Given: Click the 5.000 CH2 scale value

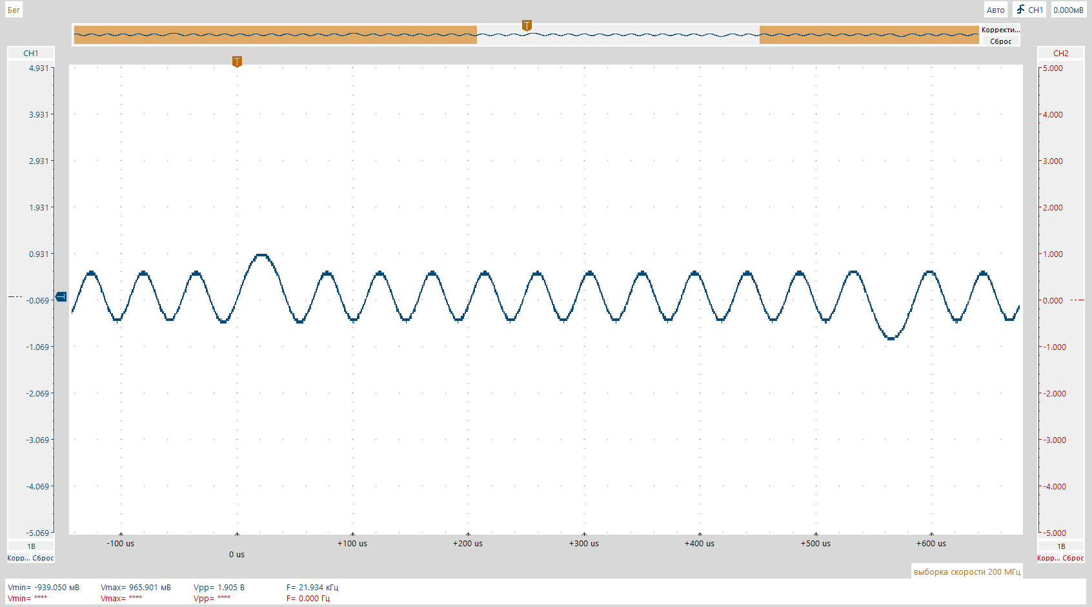Looking at the screenshot, I should coord(1053,68).
